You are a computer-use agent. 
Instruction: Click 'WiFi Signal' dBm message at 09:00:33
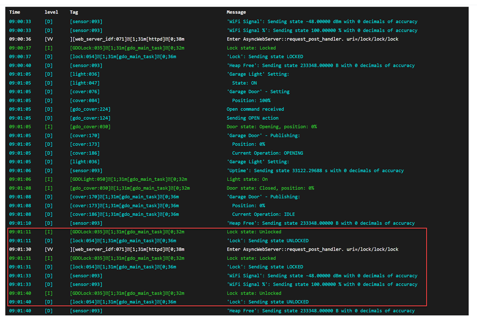pyautogui.click(x=322, y=22)
